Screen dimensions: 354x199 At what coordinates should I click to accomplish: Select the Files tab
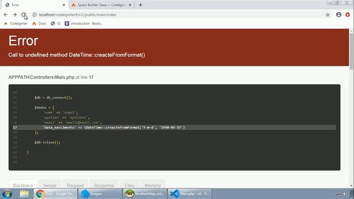129,184
